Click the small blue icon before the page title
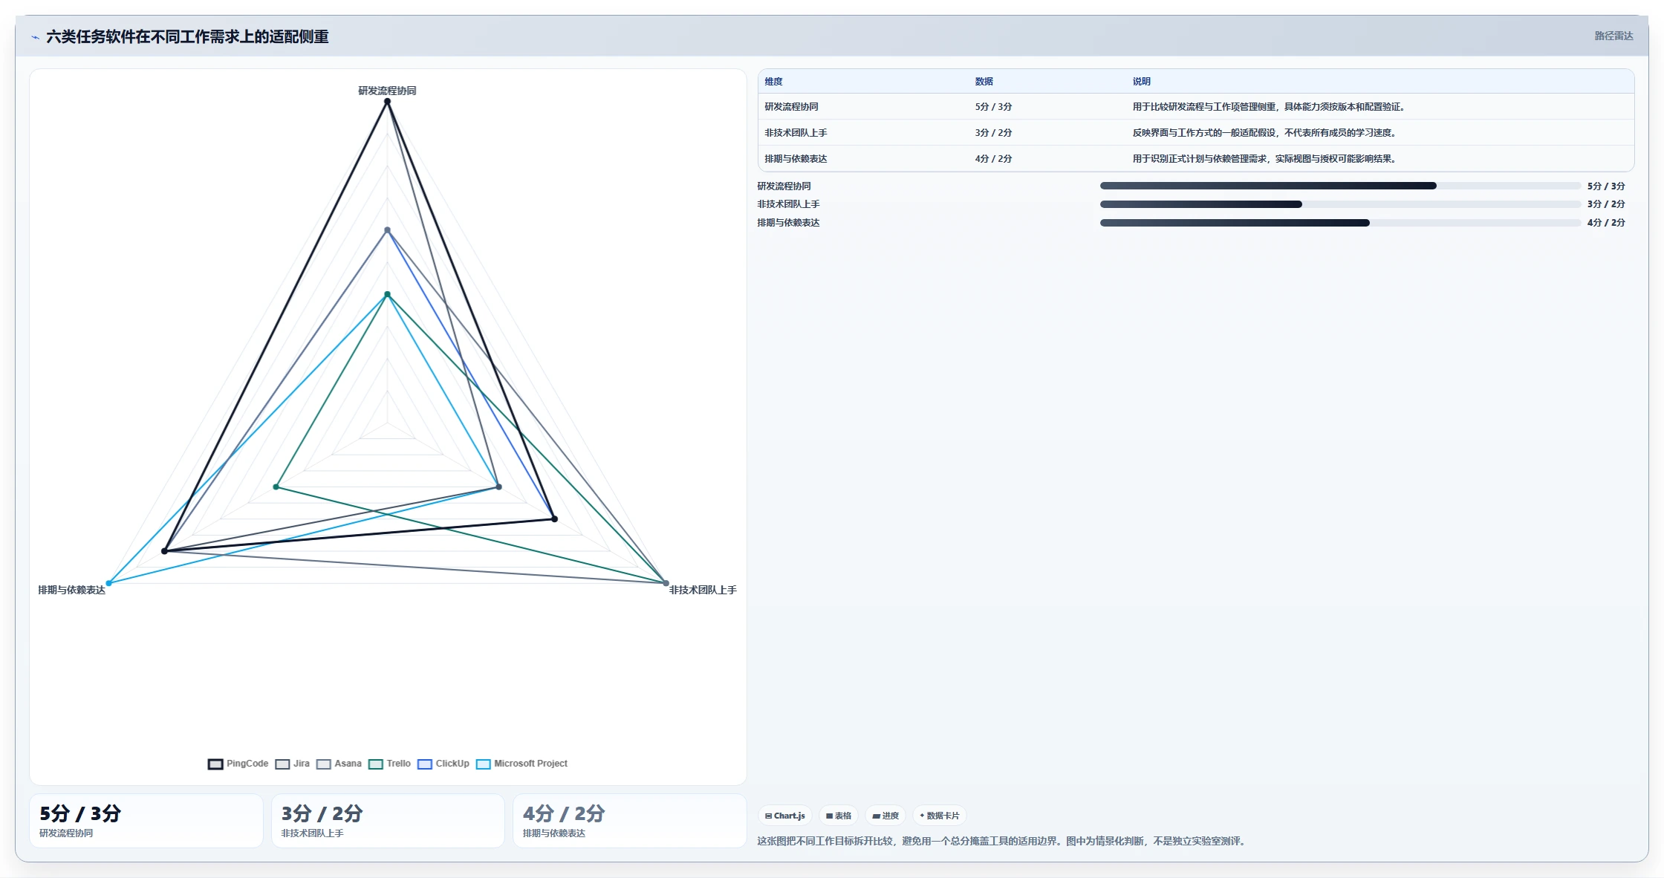 35,37
